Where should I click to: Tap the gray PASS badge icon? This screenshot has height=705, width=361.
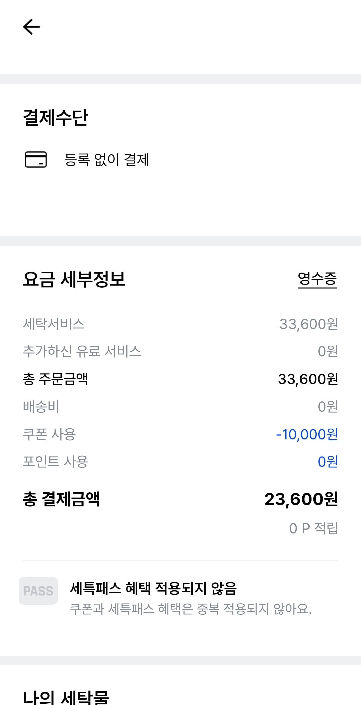(x=38, y=591)
